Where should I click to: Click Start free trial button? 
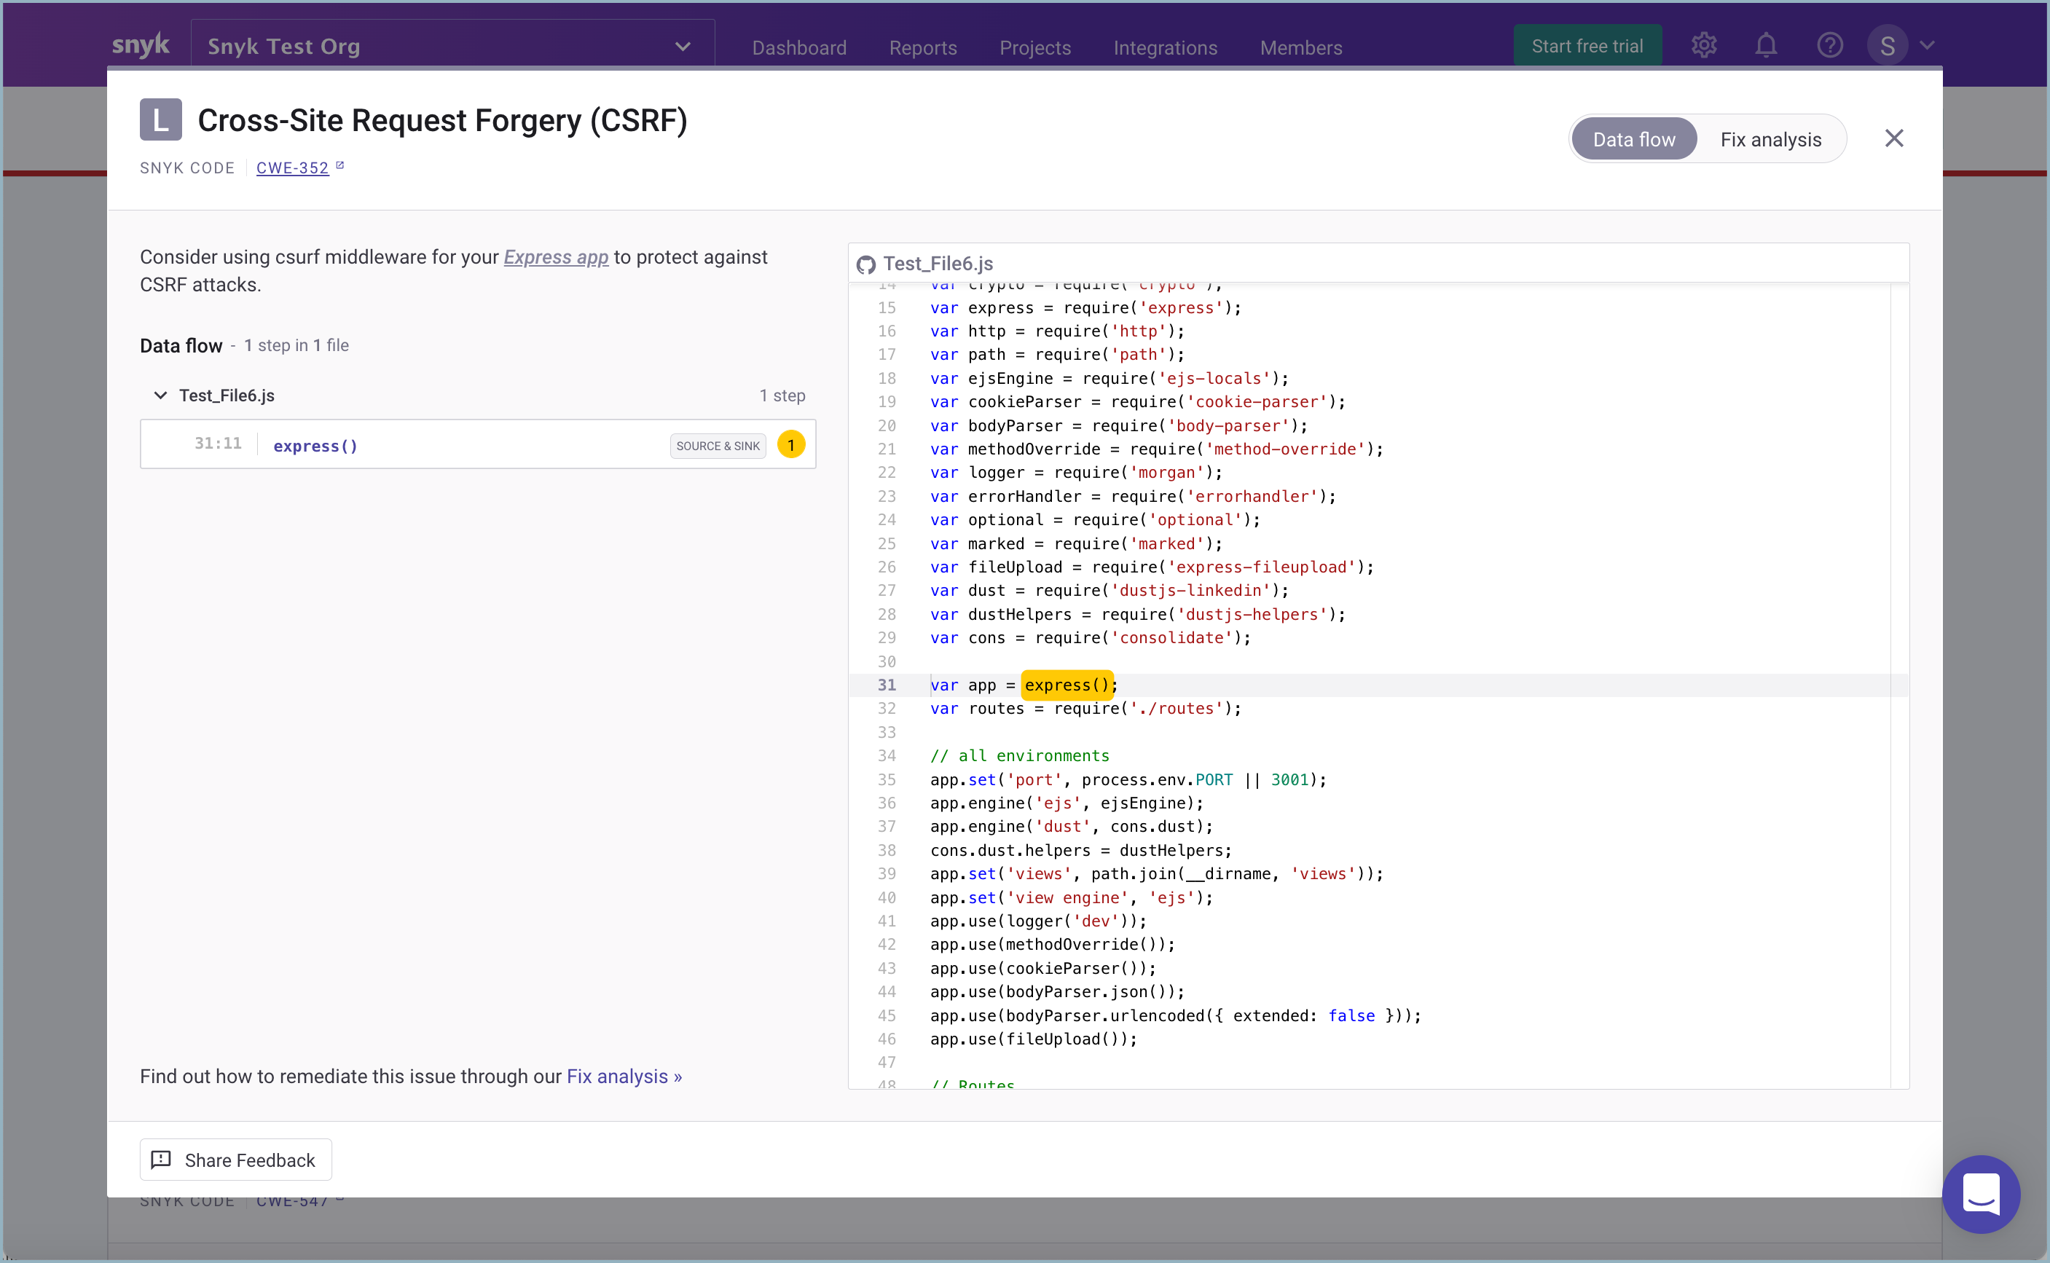1587,46
